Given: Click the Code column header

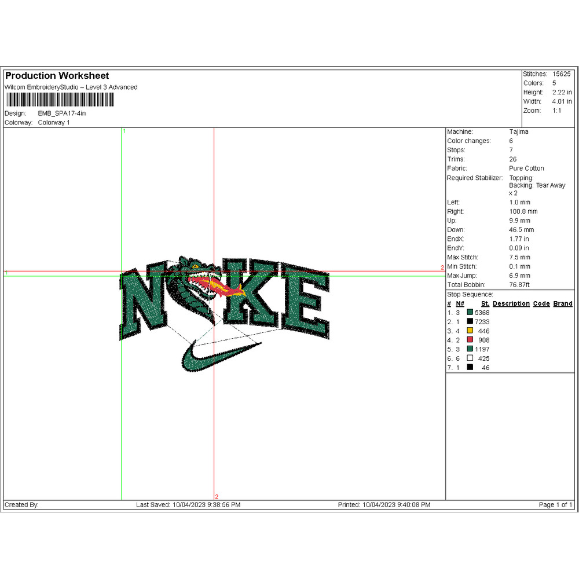Looking at the screenshot, I should pos(541,303).
